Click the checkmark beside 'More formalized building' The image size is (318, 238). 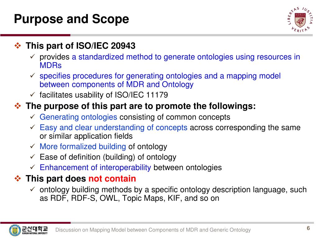tap(33, 146)
